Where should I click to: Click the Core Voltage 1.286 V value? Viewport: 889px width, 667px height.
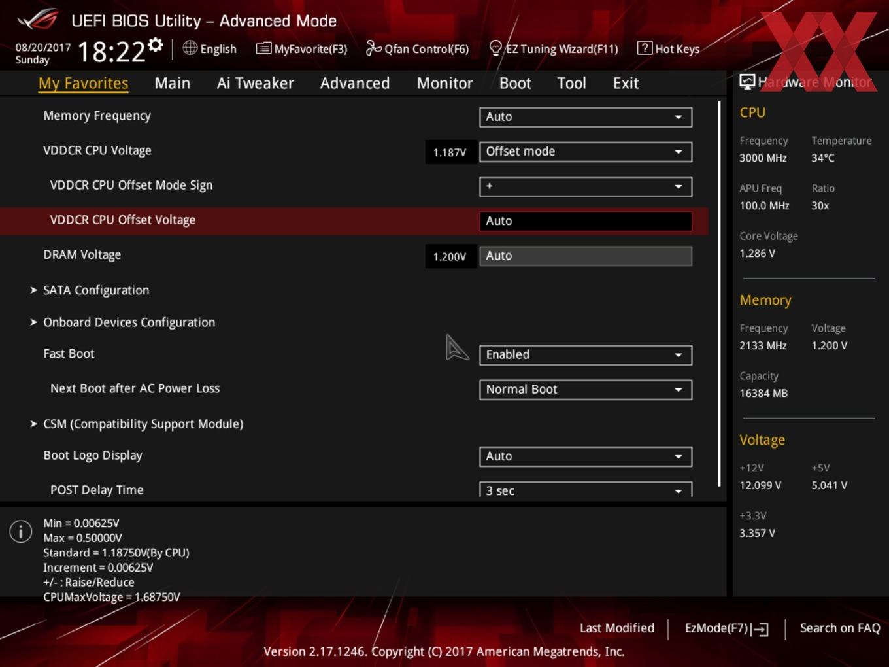[757, 254]
